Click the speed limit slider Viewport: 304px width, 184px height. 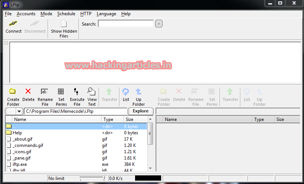point(92,178)
